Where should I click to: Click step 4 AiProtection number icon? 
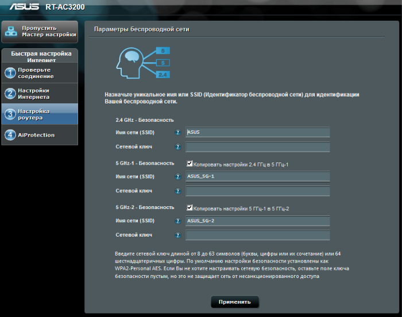(10, 135)
